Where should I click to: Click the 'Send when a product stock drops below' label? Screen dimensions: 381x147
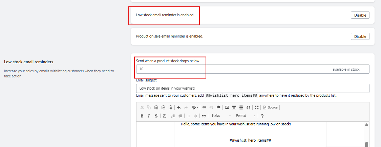pyautogui.click(x=168, y=61)
